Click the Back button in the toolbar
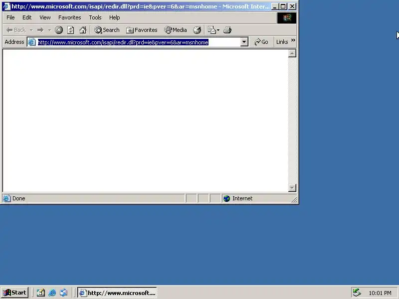Viewport: 399px width, 299px height. pyautogui.click(x=16, y=30)
